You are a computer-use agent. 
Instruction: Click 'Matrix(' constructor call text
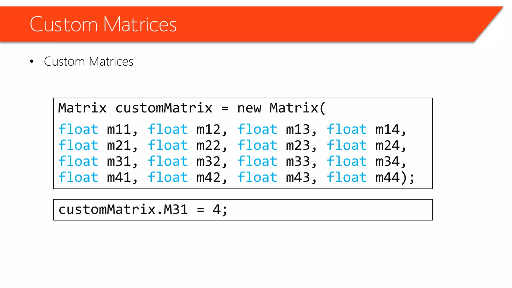pos(297,108)
